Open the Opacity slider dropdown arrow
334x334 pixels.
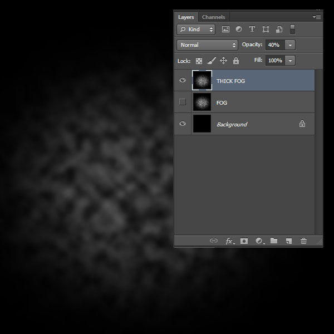(290, 45)
